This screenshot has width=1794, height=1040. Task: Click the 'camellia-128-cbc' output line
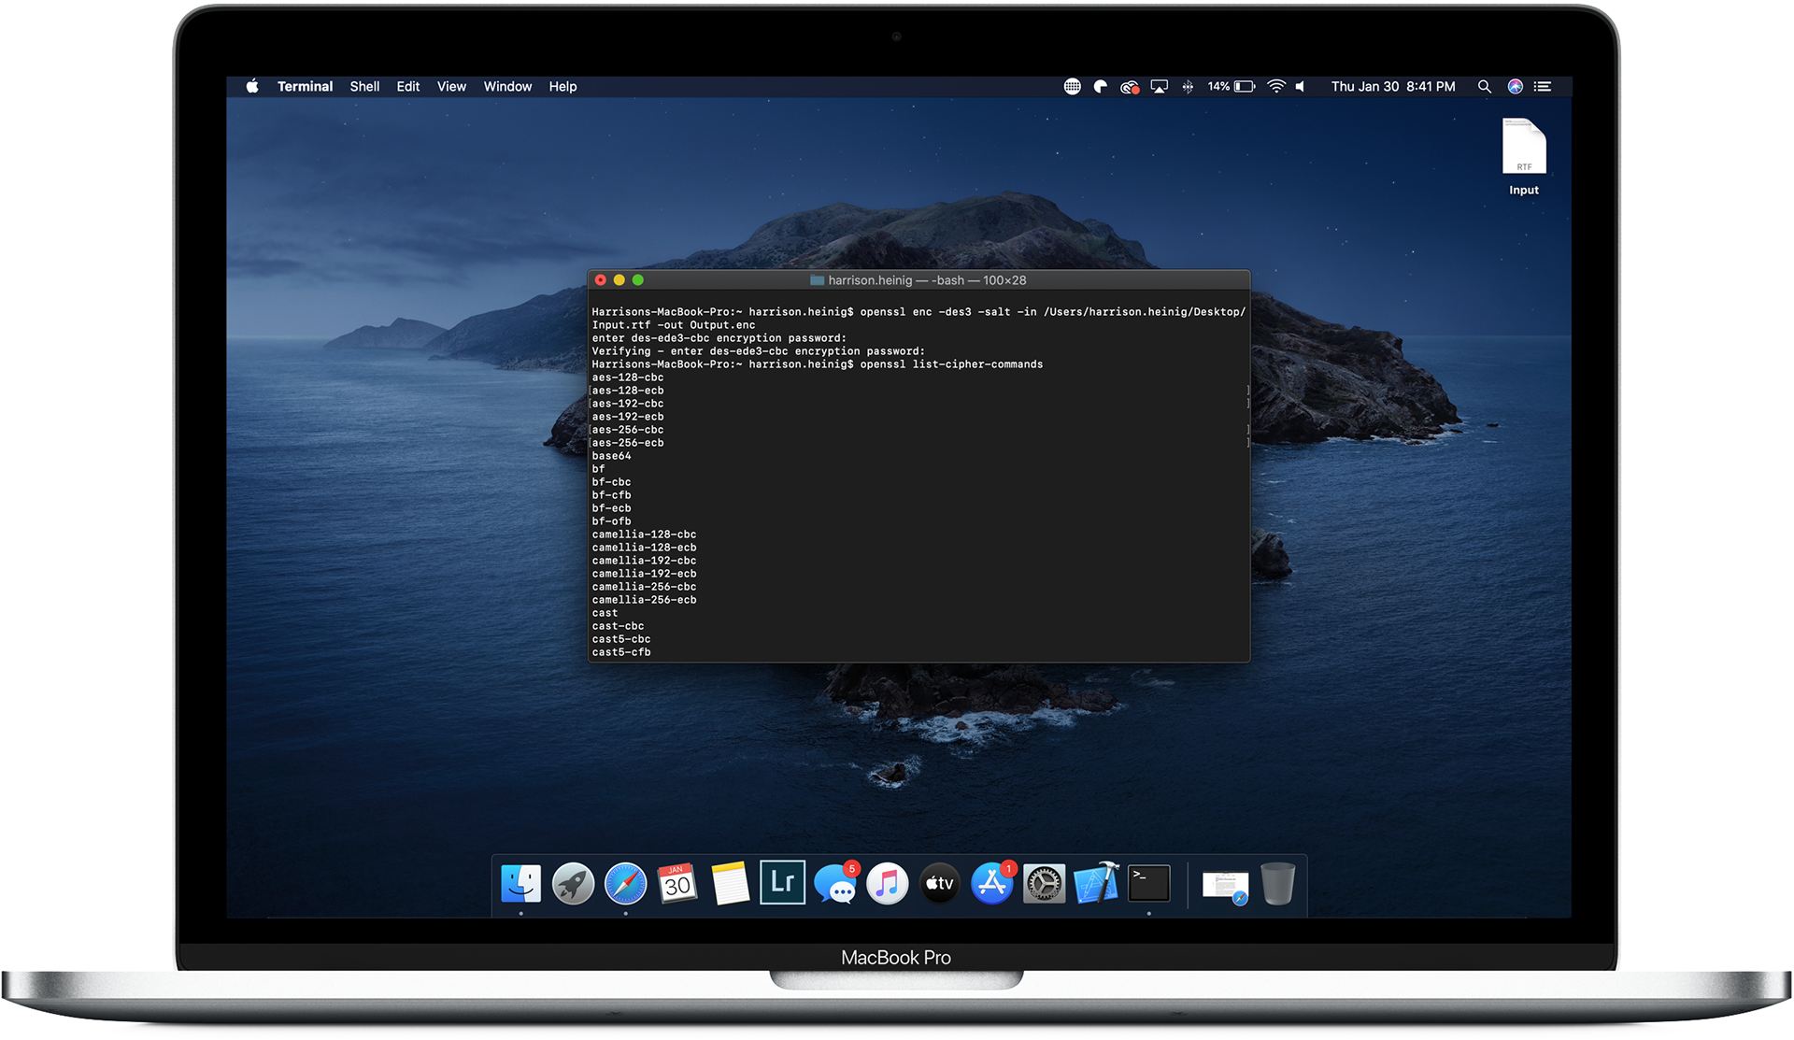tap(644, 534)
